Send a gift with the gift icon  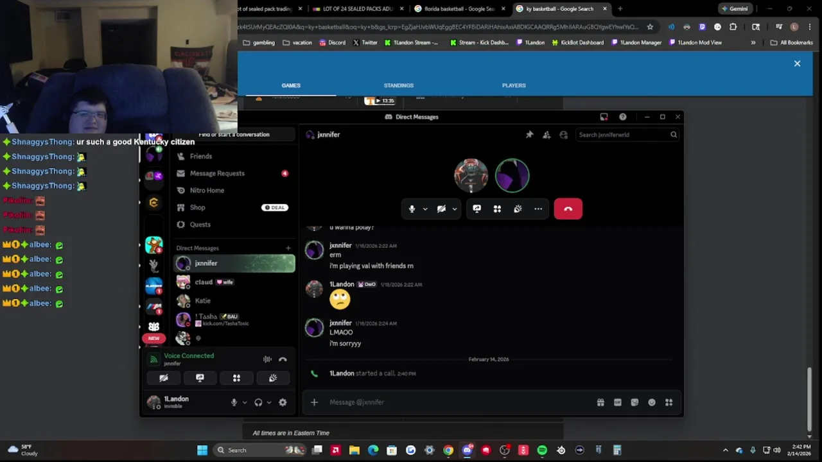coord(600,402)
